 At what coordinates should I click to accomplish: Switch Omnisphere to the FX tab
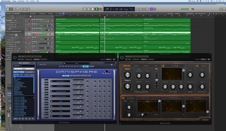coord(73,76)
